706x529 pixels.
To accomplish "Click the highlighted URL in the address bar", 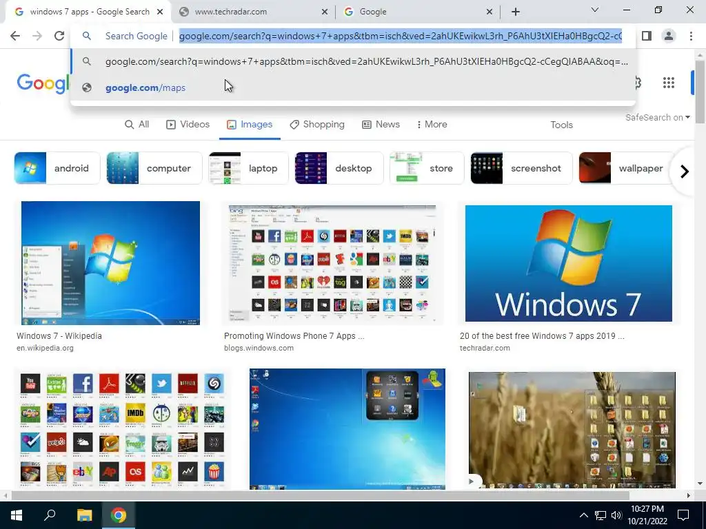I will (401, 36).
